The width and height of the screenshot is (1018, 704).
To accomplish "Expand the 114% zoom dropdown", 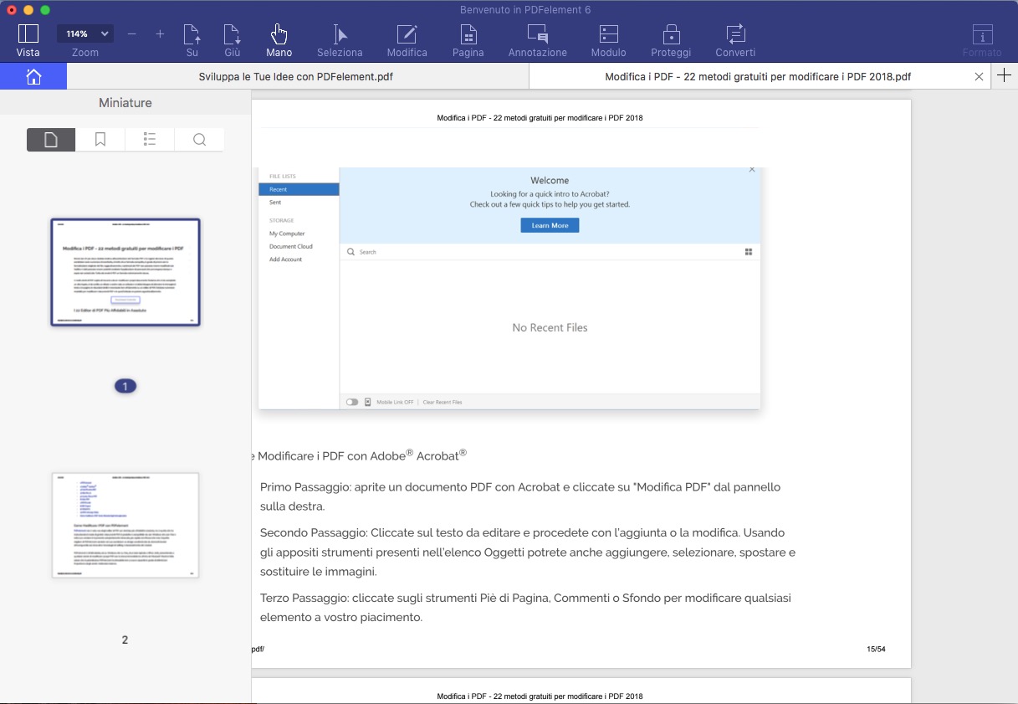I will click(x=84, y=33).
